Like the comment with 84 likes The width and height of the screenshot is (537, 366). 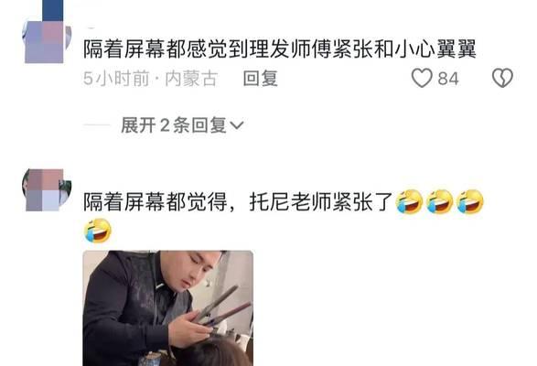[x=422, y=78]
